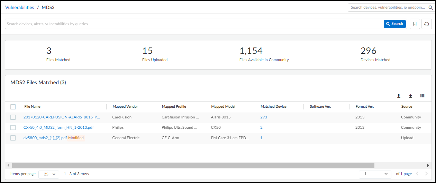Click the upload icon above the table
This screenshot has width=436, height=183.
[410, 96]
